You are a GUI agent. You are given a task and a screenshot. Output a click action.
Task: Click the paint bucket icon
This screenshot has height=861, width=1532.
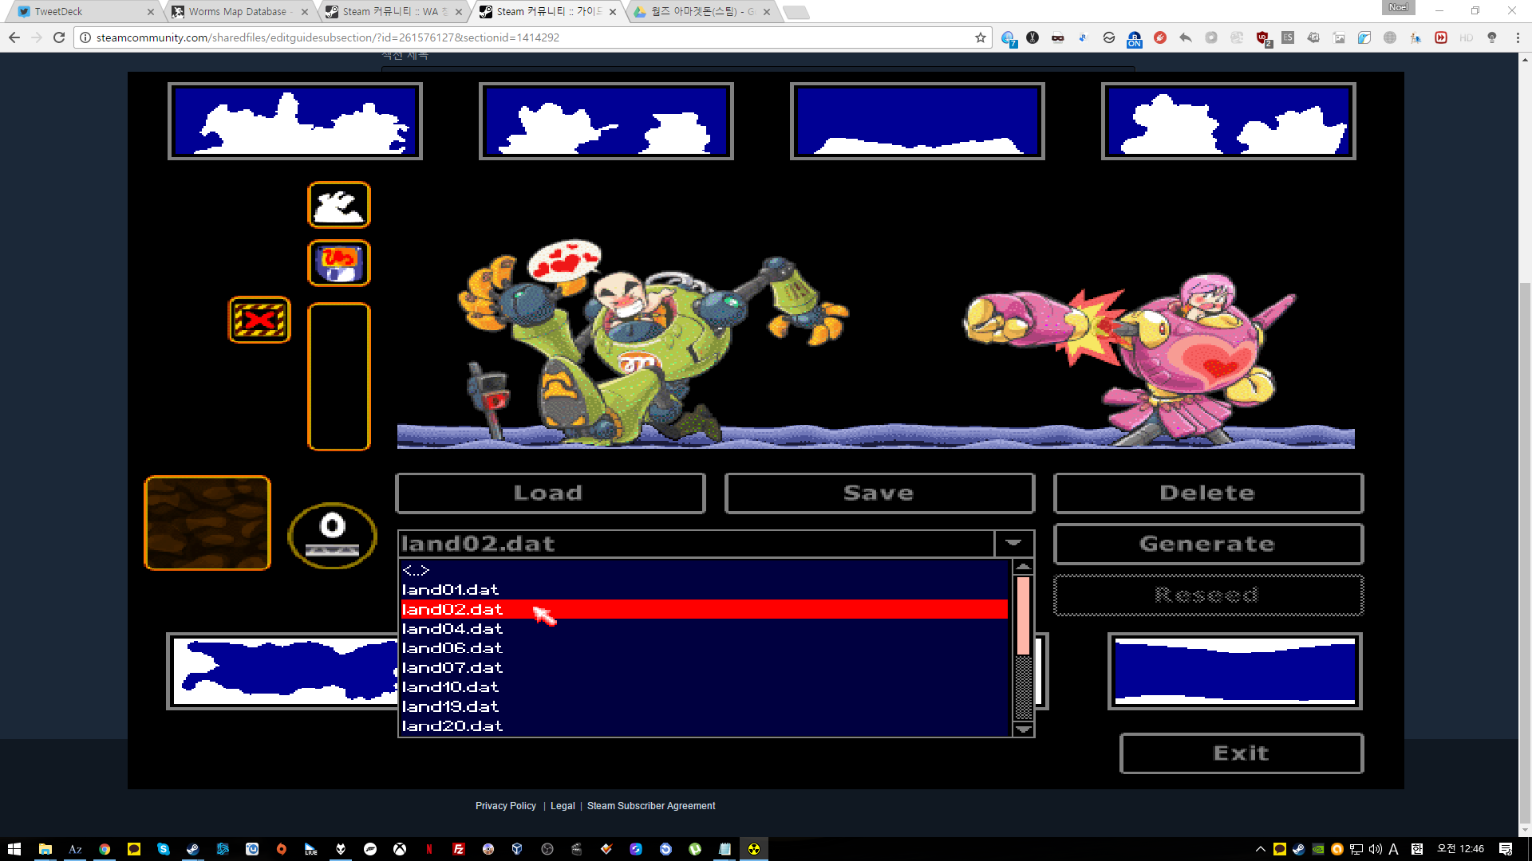click(x=339, y=263)
